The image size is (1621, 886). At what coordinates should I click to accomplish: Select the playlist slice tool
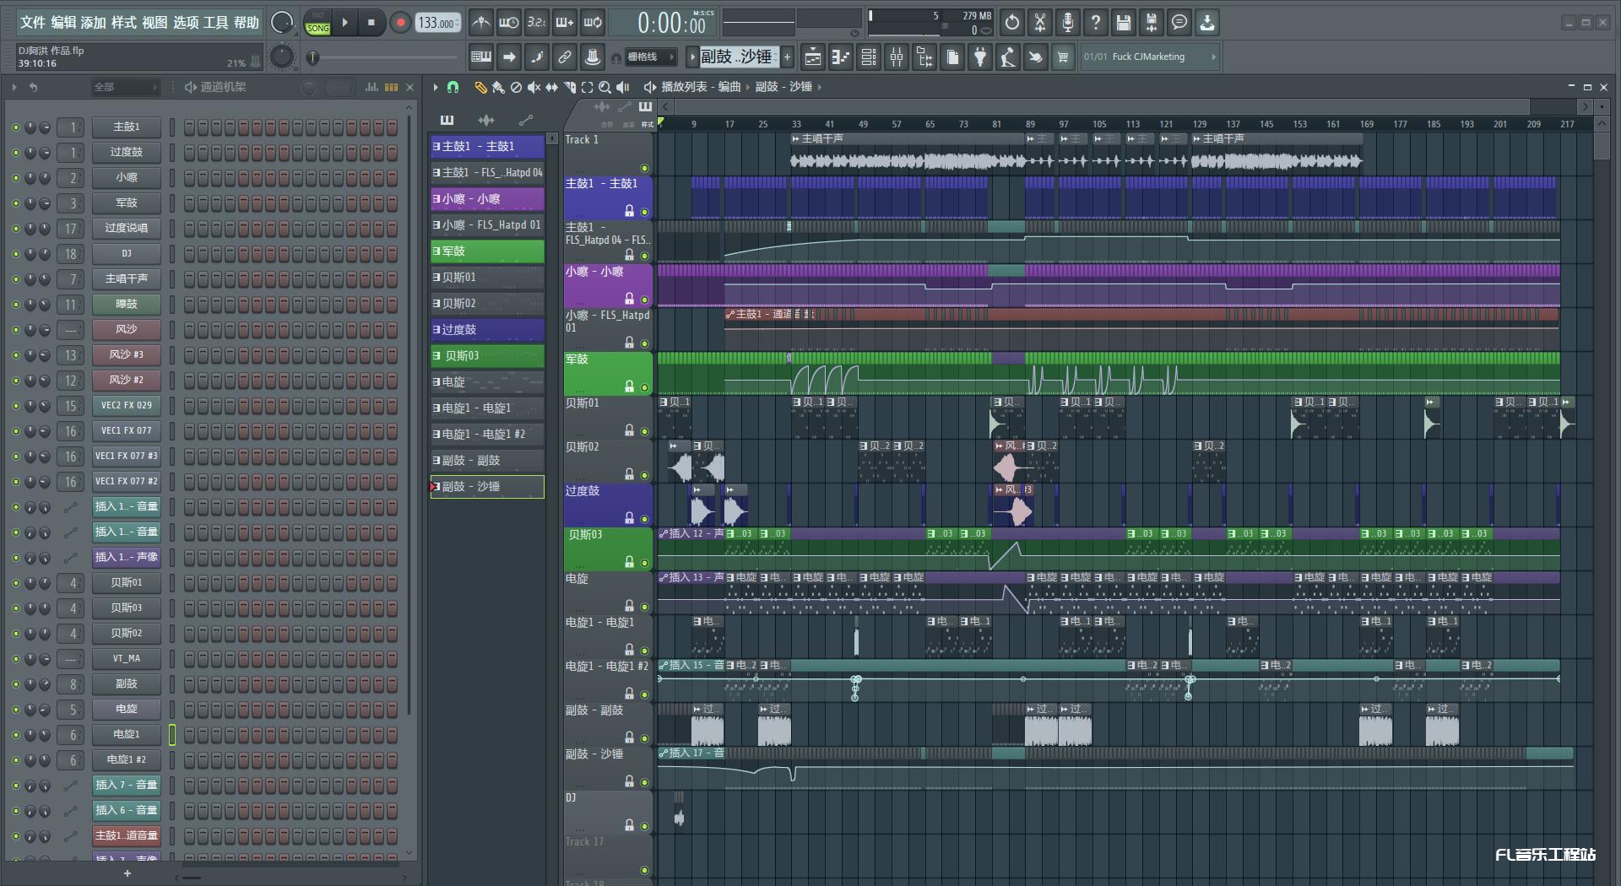point(569,87)
